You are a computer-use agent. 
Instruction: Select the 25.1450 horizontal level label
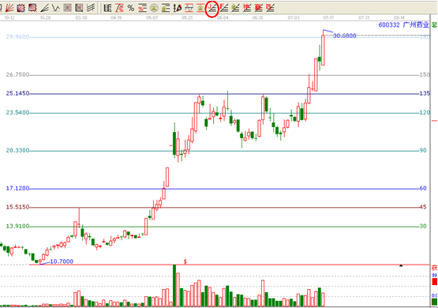coord(17,93)
